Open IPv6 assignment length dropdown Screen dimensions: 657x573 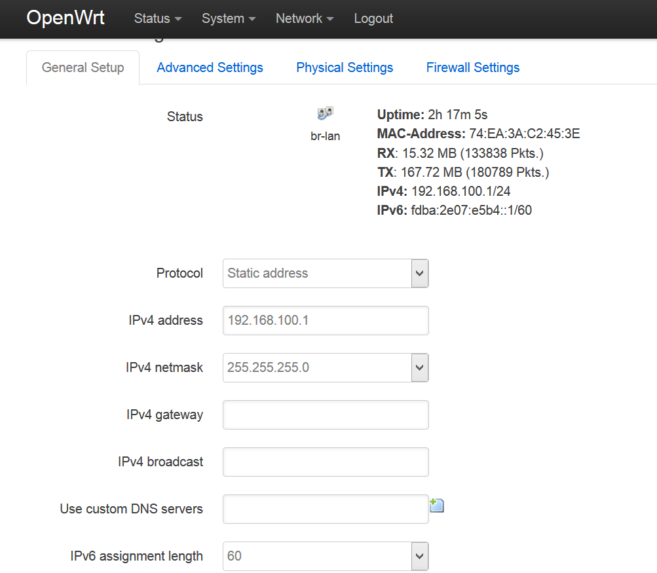pyautogui.click(x=326, y=556)
